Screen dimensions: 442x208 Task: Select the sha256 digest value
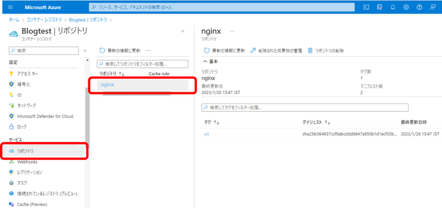point(350,134)
